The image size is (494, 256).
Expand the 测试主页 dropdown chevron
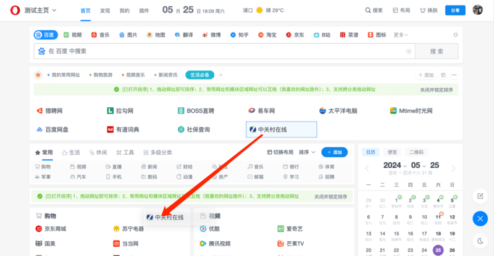pyautogui.click(x=55, y=10)
